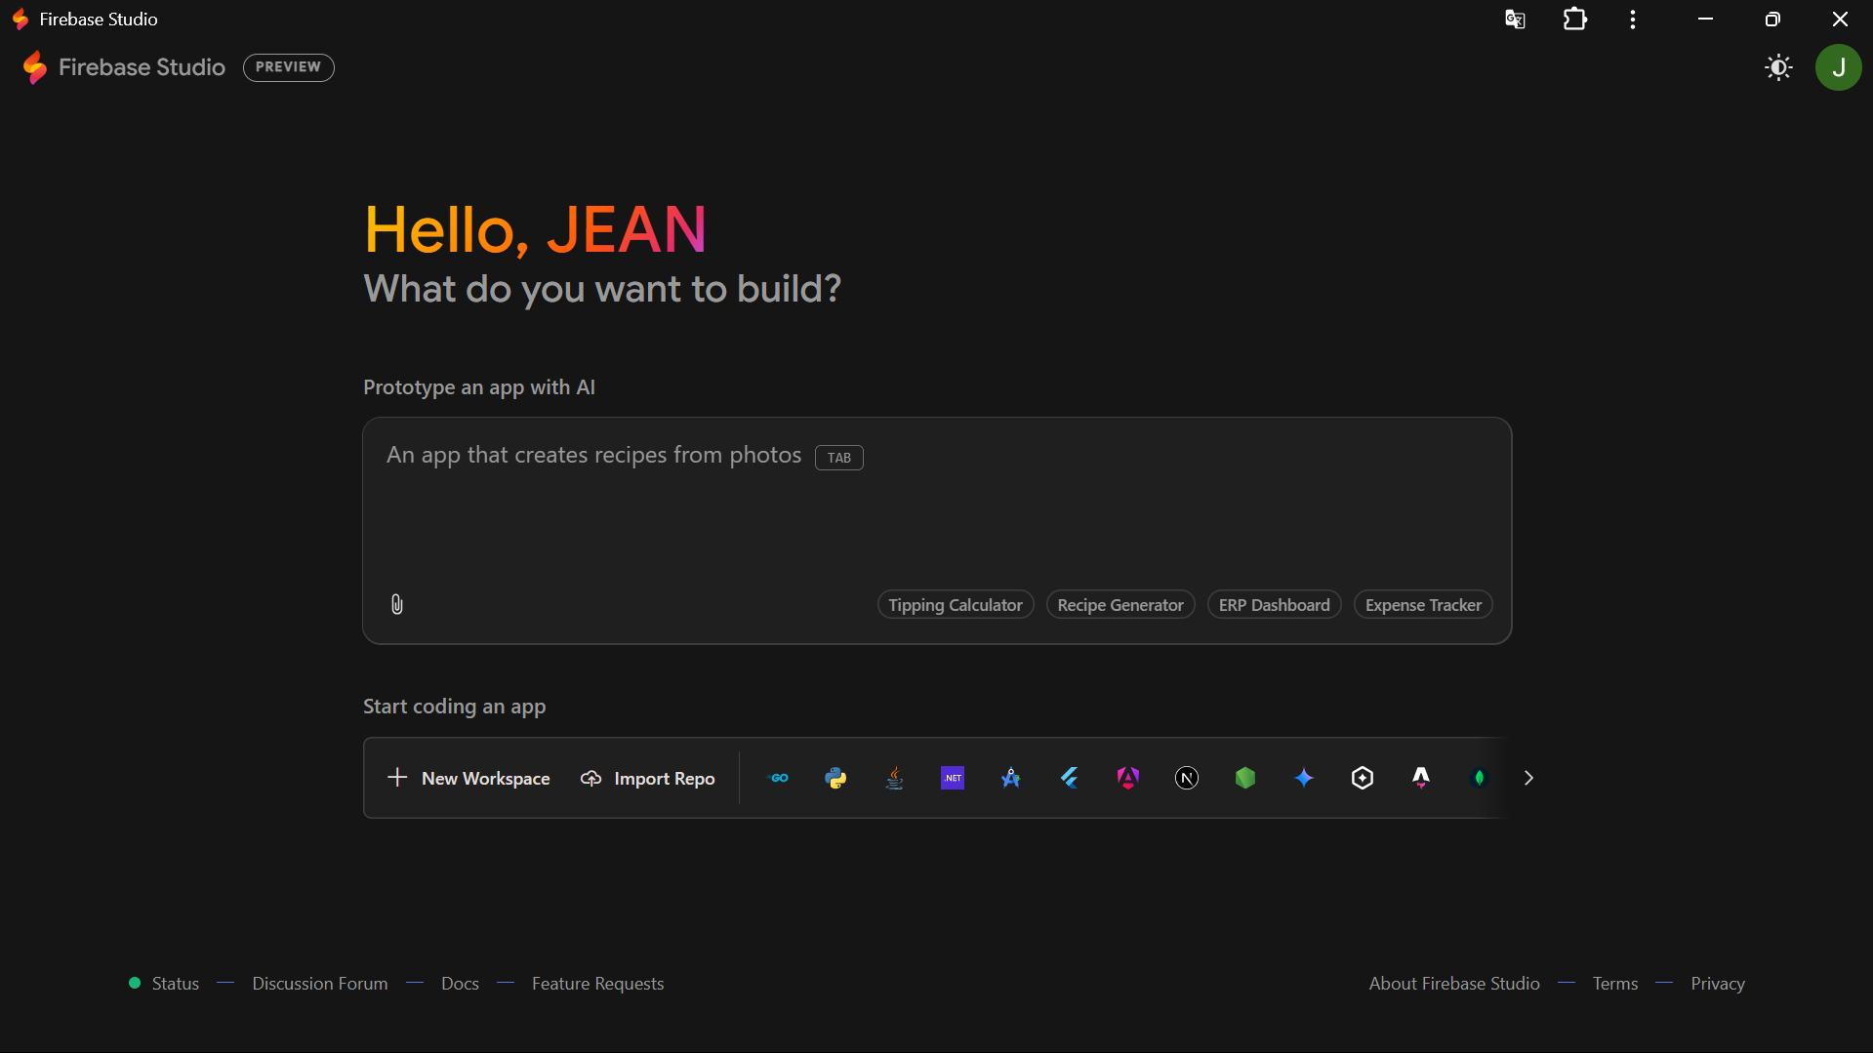Viewport: 1873px width, 1053px height.
Task: Toggle the light/dark theme sun icon
Action: [x=1778, y=67]
